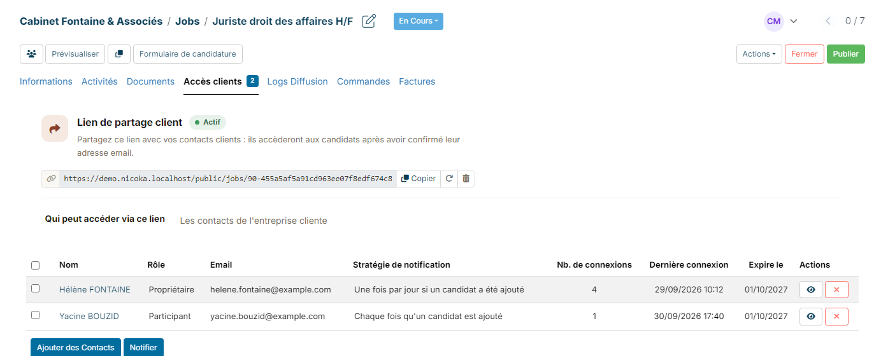Image resolution: width=874 pixels, height=356 pixels.
Task: Click Dernière connexion column header
Action: pyautogui.click(x=689, y=265)
